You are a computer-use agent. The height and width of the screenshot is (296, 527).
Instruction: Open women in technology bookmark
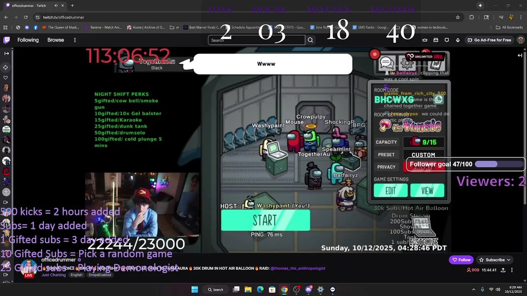[x=429, y=28]
